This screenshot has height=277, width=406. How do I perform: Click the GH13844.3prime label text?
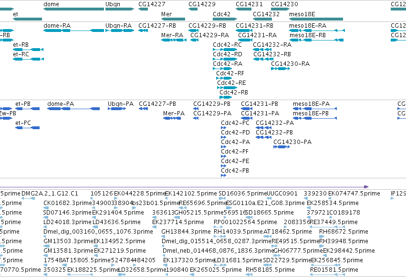(x=186, y=232)
